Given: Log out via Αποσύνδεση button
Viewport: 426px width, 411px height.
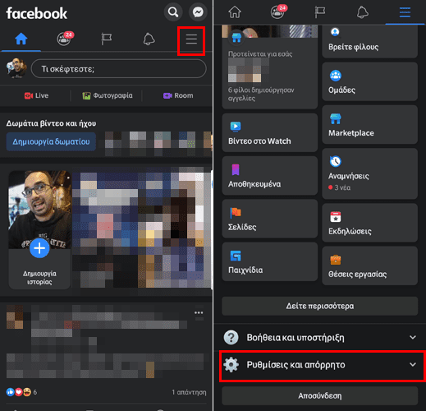Looking at the screenshot, I should [x=320, y=395].
